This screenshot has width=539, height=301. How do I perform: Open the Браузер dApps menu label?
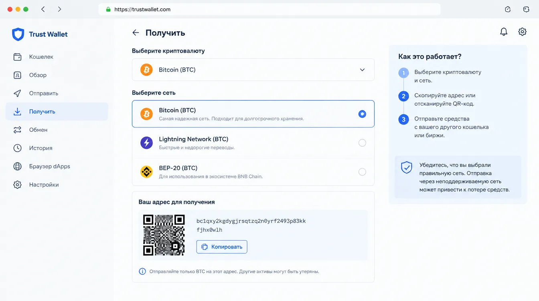point(49,167)
